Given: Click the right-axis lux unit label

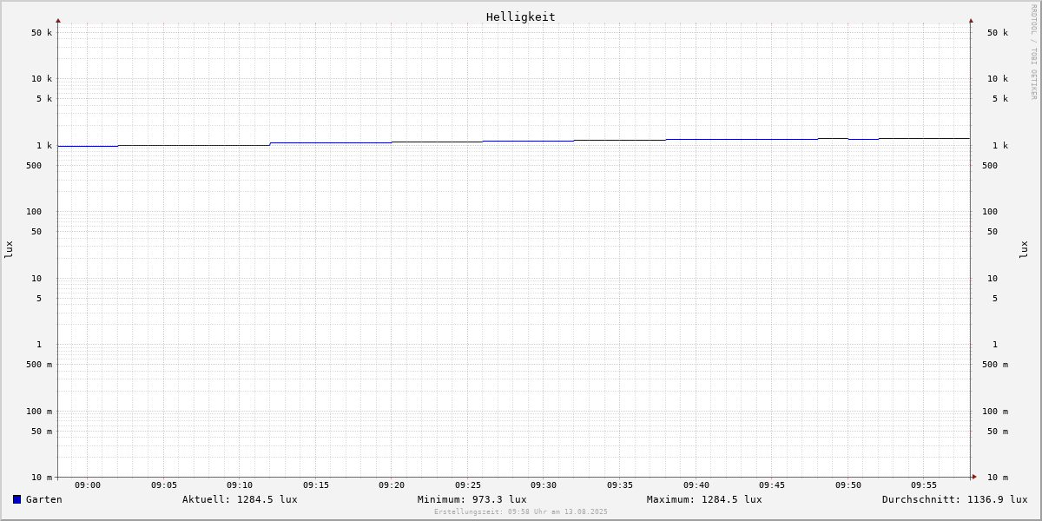Looking at the screenshot, I should [x=1024, y=249].
